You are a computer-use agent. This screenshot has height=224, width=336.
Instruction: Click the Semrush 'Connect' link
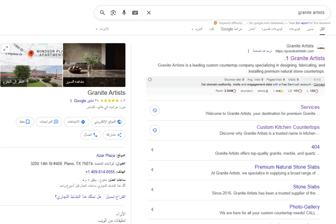(x=319, y=84)
